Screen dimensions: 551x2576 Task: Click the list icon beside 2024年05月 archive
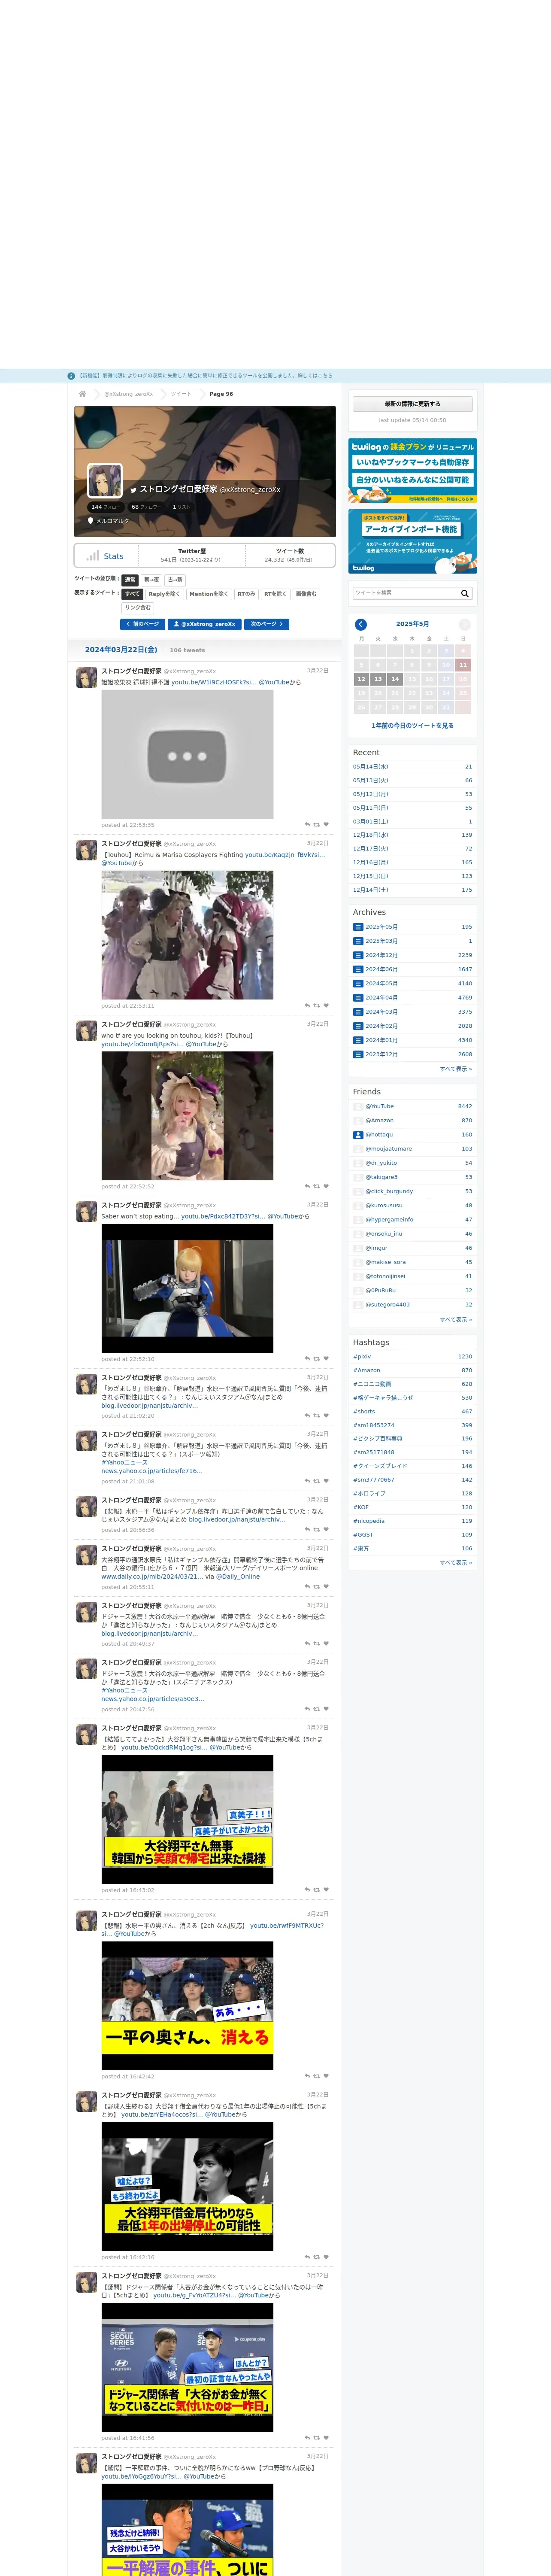(x=358, y=983)
